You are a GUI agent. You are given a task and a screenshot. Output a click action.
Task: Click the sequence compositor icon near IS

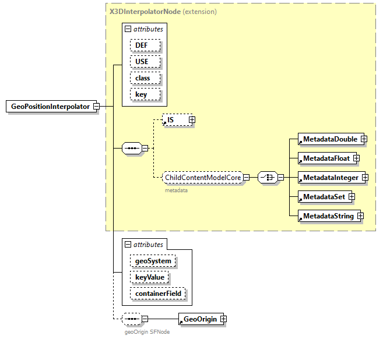pos(132,148)
